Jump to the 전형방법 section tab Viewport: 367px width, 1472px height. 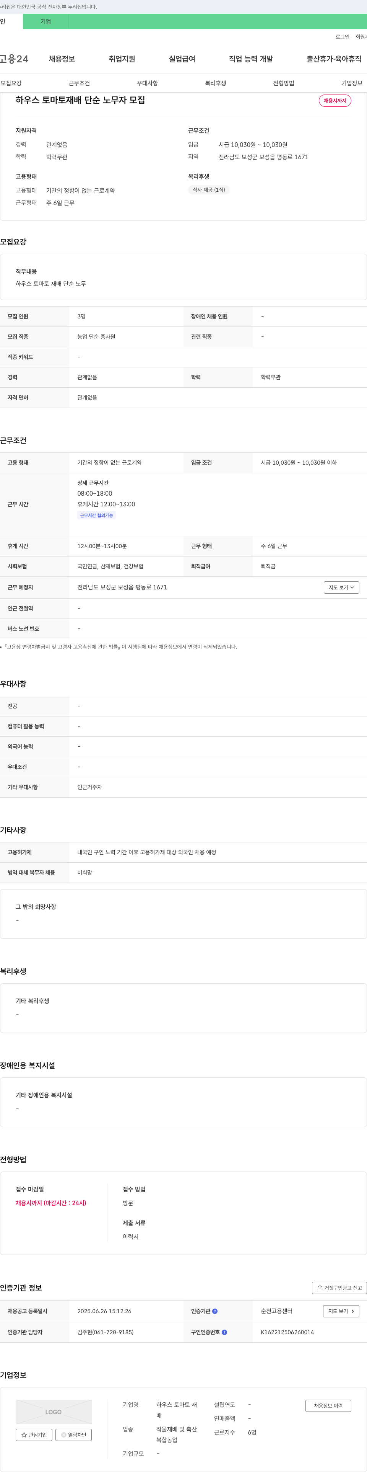point(284,83)
